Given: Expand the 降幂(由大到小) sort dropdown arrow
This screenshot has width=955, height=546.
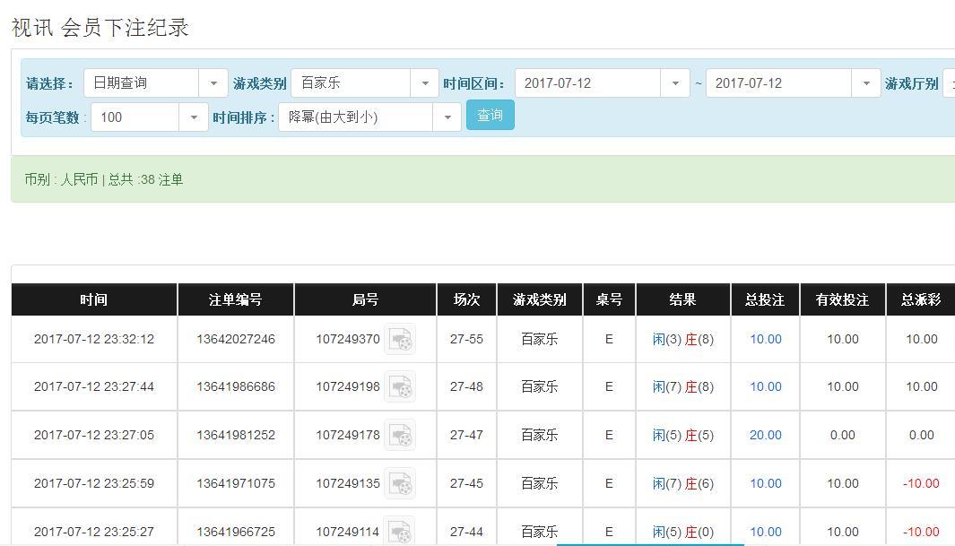Looking at the screenshot, I should tap(447, 117).
